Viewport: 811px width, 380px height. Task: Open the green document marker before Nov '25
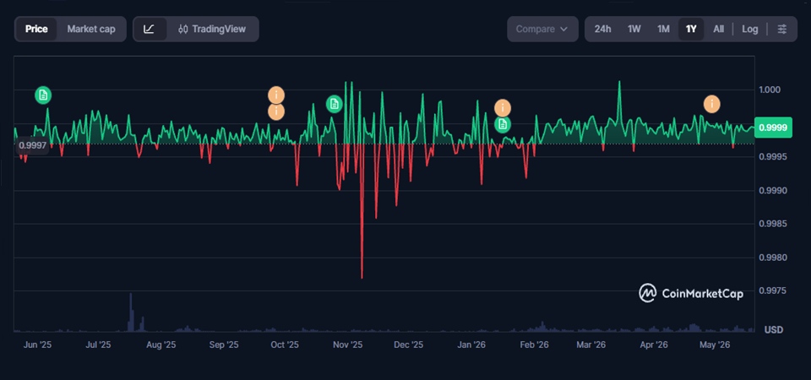tap(335, 104)
